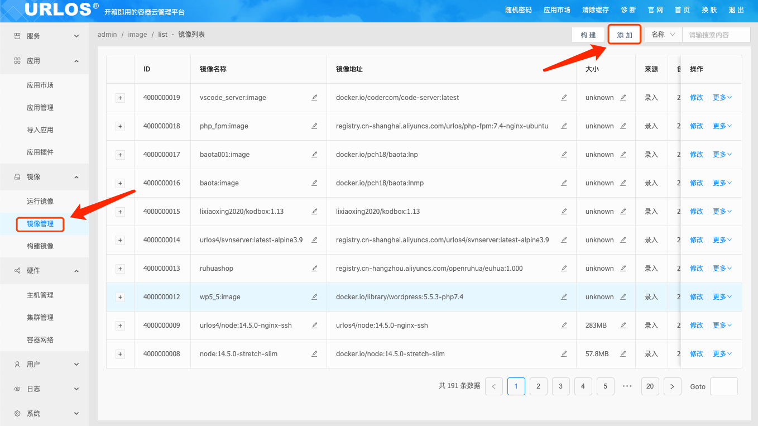Open 修改 for the ruhuashop image
Image resolution: width=758 pixels, height=426 pixels.
(696, 268)
